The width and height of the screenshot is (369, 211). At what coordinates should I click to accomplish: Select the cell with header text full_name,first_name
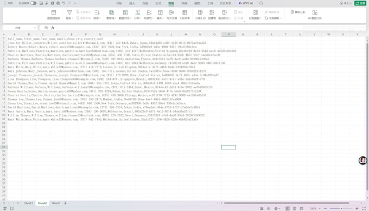point(55,39)
